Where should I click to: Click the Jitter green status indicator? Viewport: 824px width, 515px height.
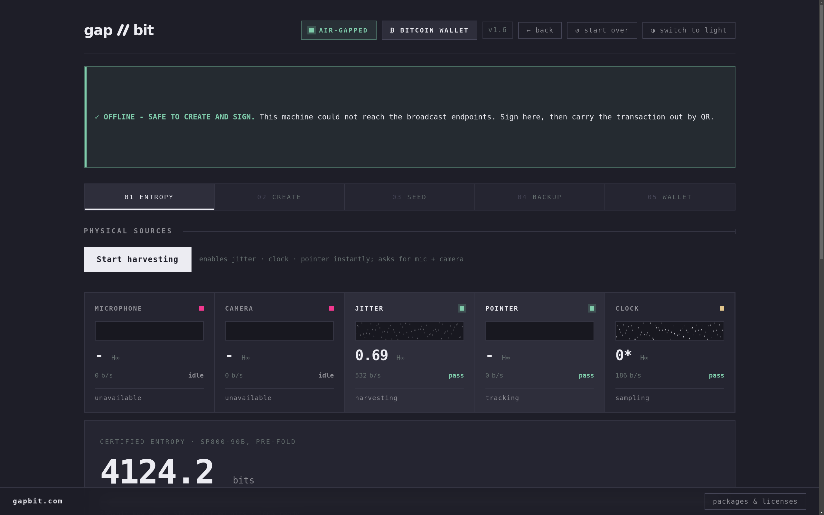[x=462, y=308]
